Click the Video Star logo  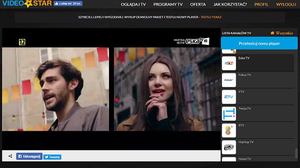[27, 4]
